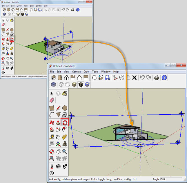
Task: Select the 3D Text tool in front window
Action: 65,144
